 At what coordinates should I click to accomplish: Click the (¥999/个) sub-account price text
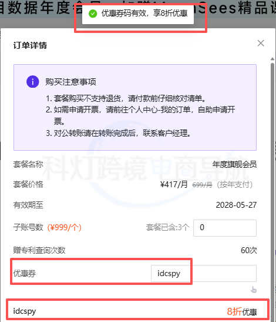[65, 227]
